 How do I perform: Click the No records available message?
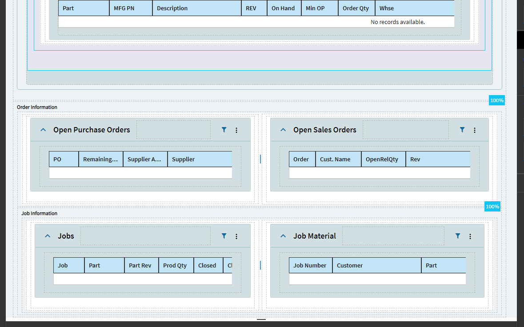click(398, 22)
